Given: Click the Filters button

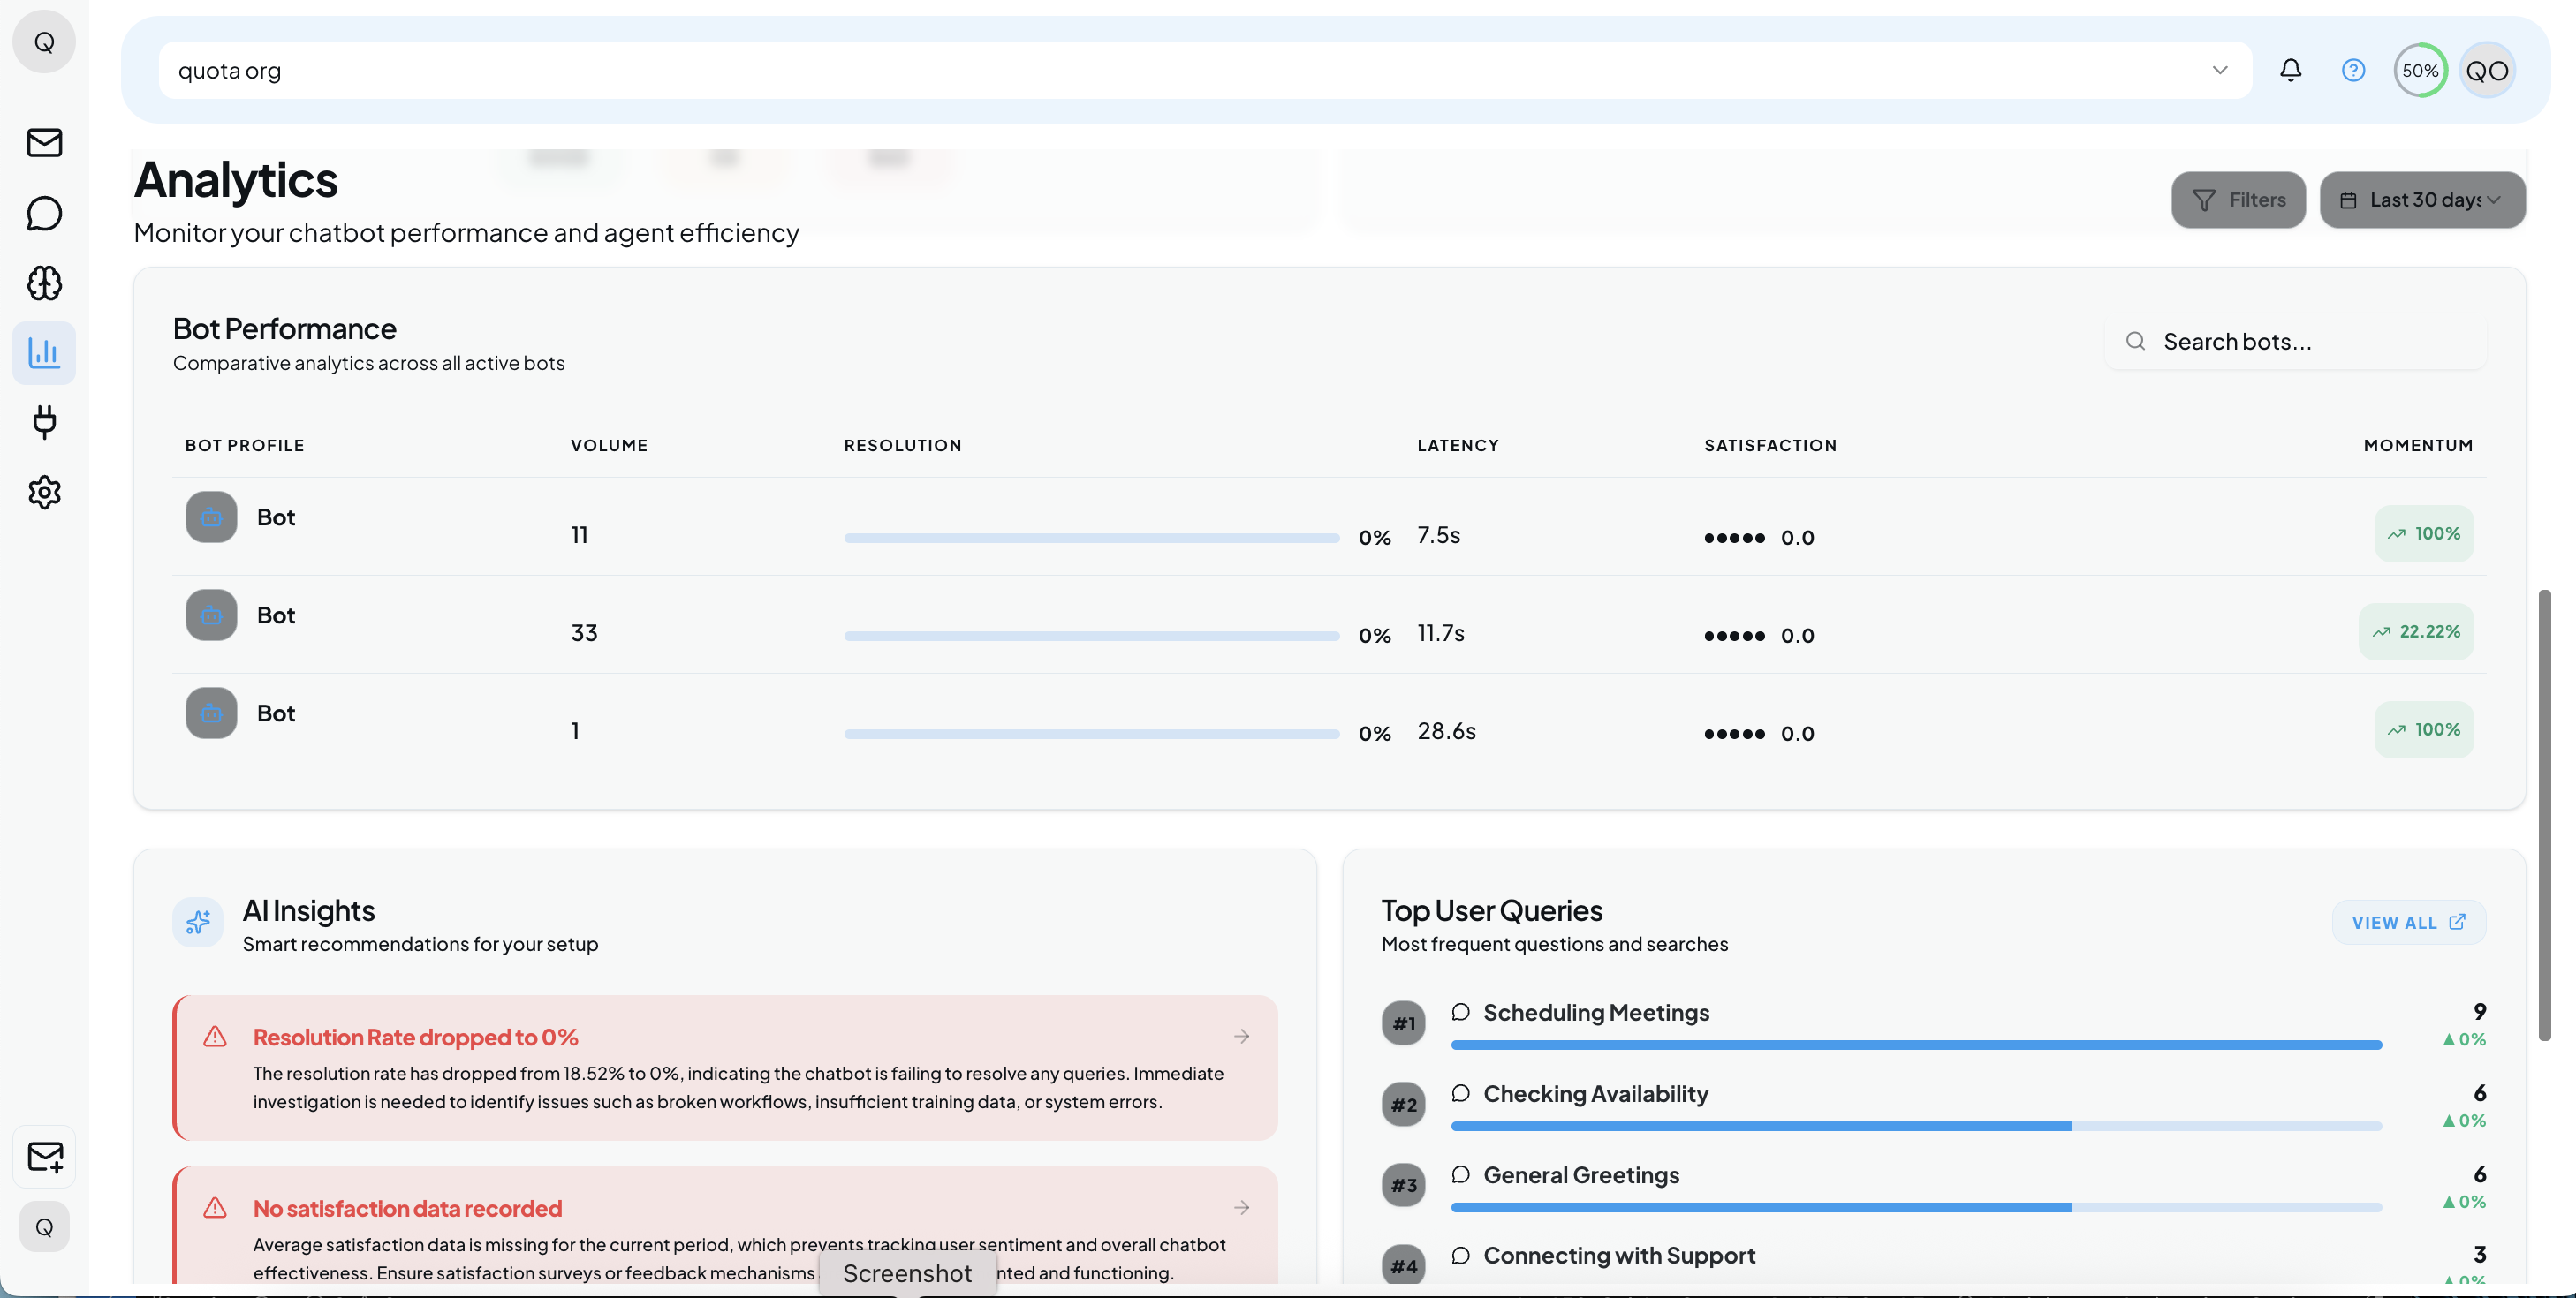Looking at the screenshot, I should click(x=2238, y=200).
